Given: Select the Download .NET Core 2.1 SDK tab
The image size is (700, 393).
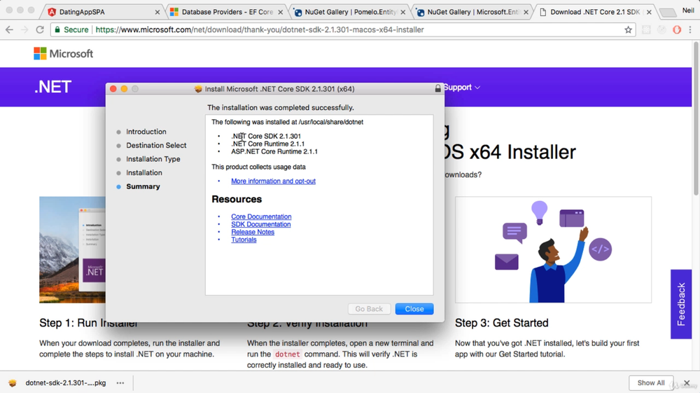Looking at the screenshot, I should [x=595, y=12].
